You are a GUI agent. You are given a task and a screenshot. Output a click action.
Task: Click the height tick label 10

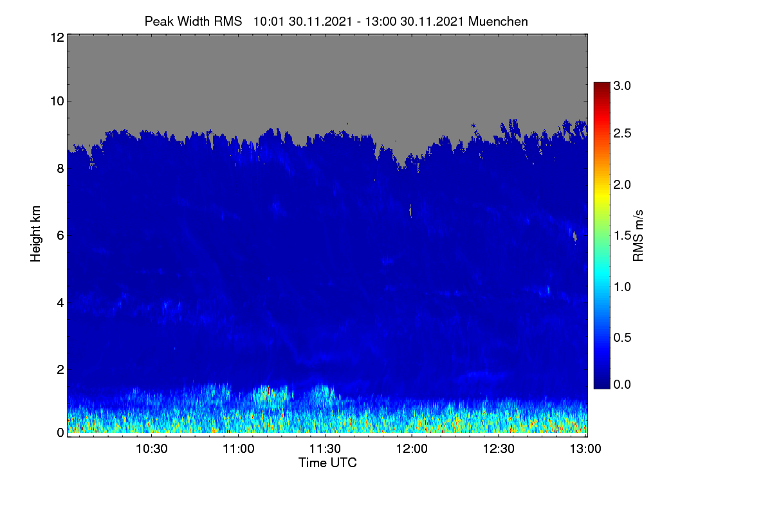coord(57,101)
